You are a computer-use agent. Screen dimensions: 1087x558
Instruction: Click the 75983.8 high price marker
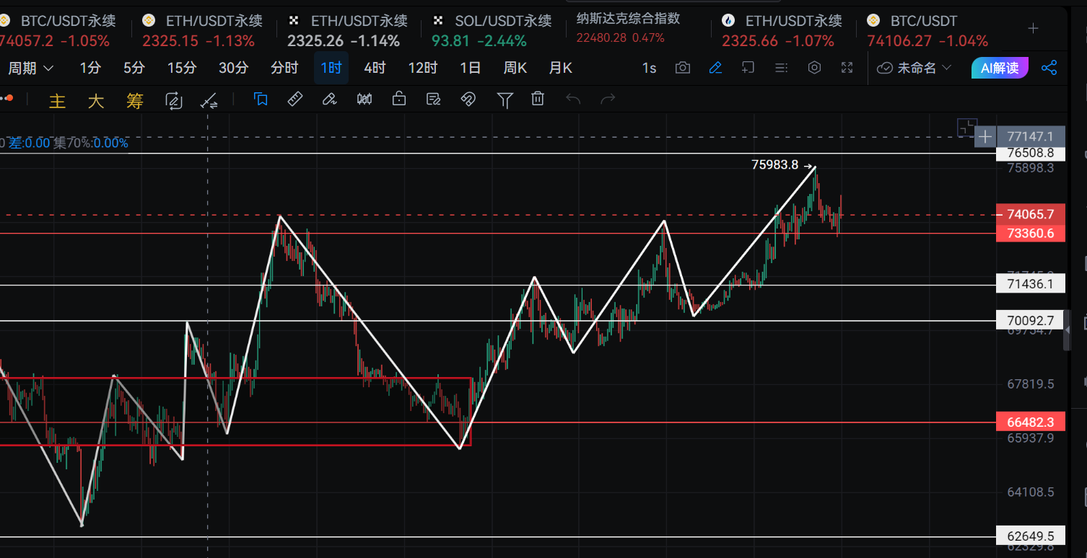coord(775,164)
